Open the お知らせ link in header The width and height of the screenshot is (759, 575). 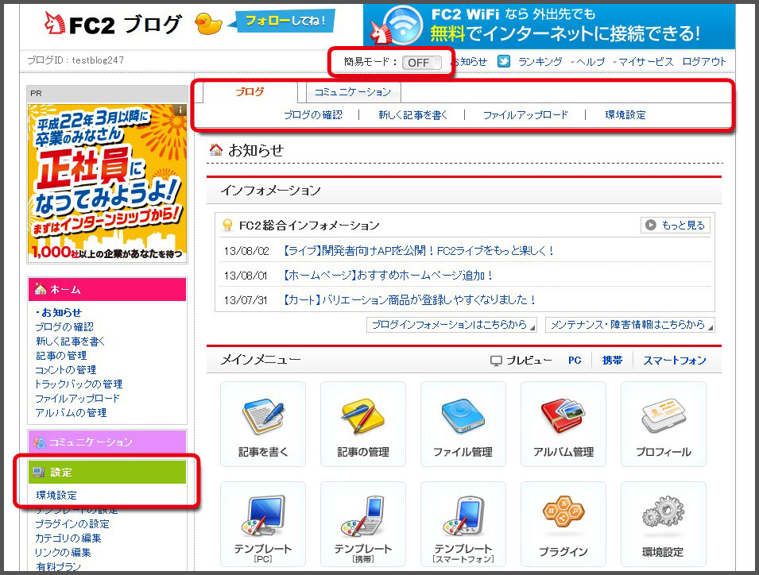pos(469,62)
